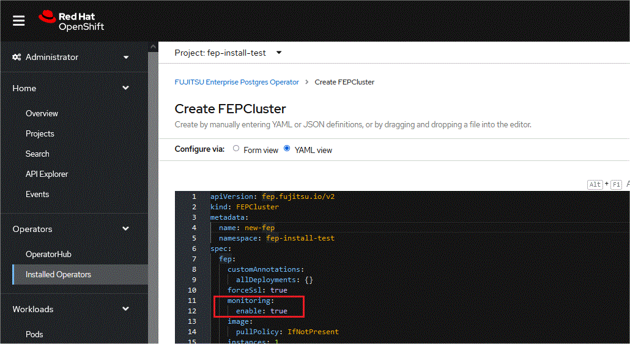Viewport: 630px width, 344px height.
Task: Click the Create FEPCluster page heading
Action: [x=230, y=109]
